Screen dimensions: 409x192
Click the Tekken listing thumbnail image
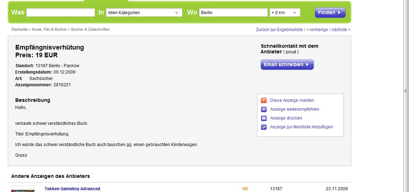click(x=23, y=189)
